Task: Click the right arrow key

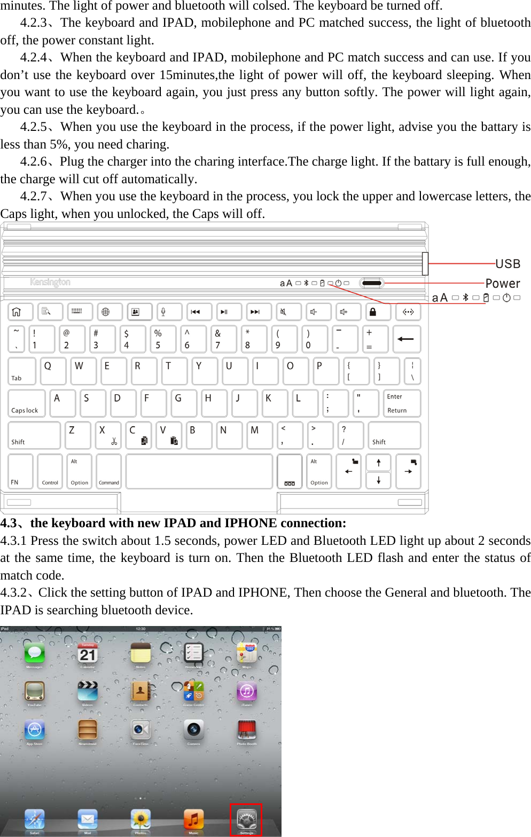Action: pos(409,471)
